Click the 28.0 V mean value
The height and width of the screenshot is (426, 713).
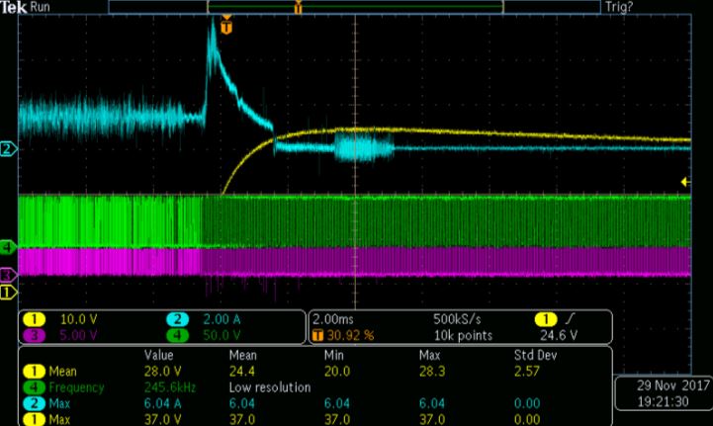pos(163,372)
